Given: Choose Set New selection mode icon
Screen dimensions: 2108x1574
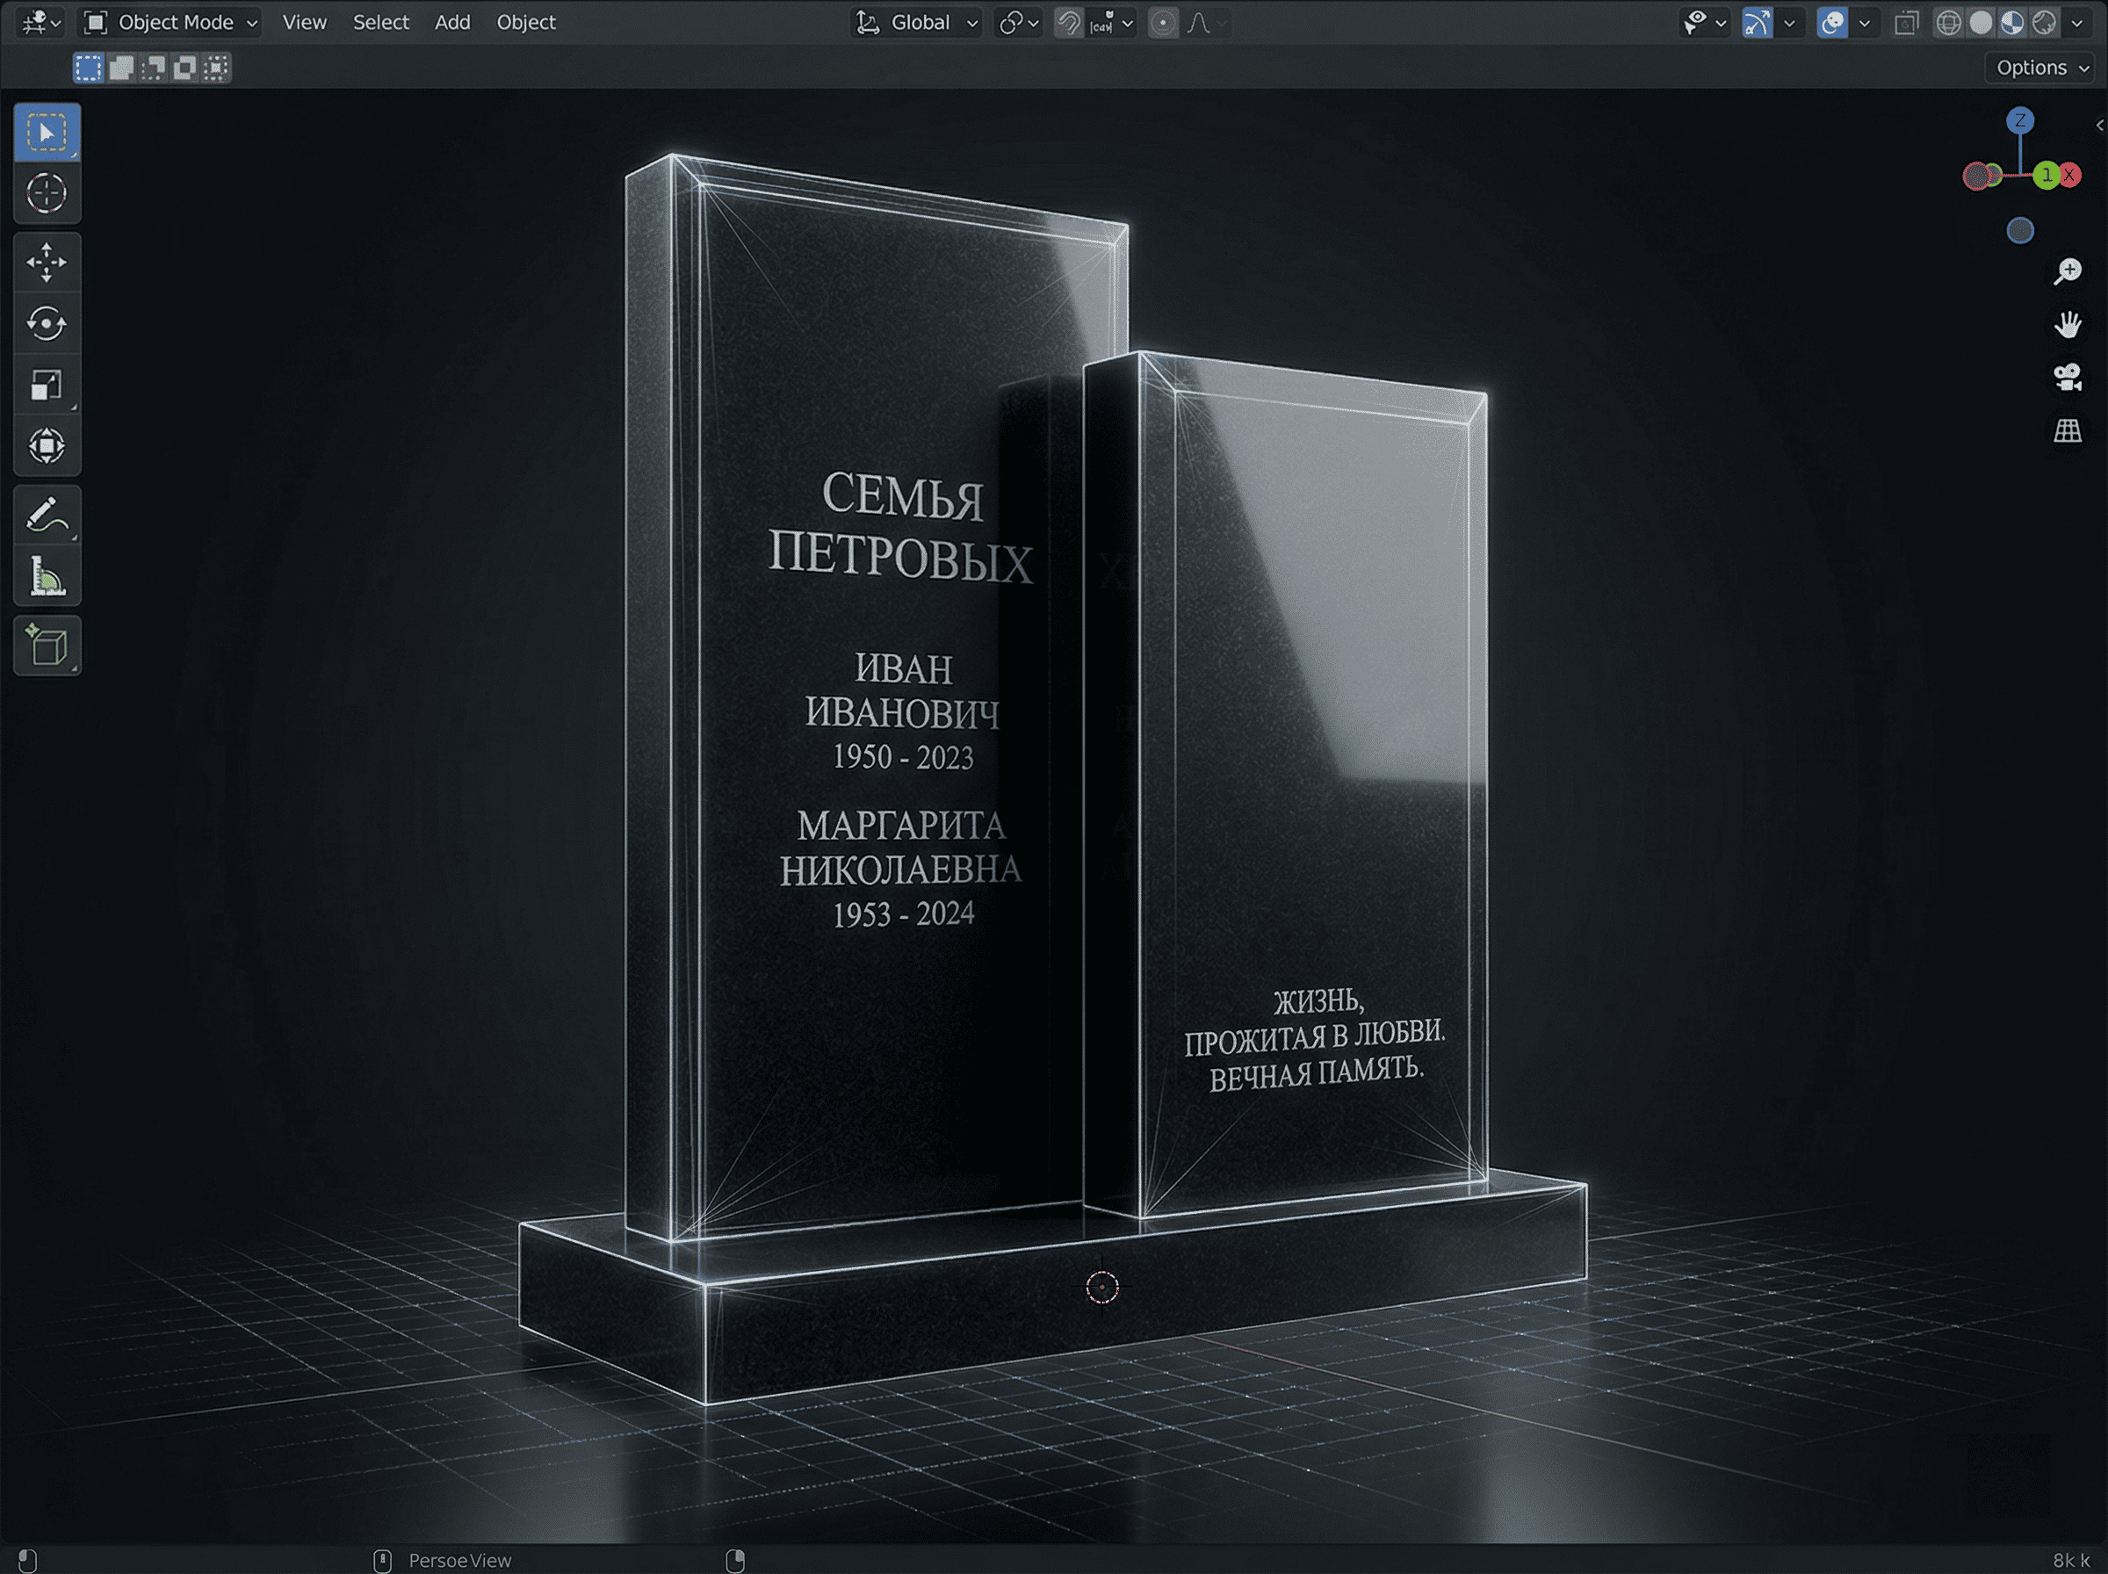Looking at the screenshot, I should click(89, 68).
